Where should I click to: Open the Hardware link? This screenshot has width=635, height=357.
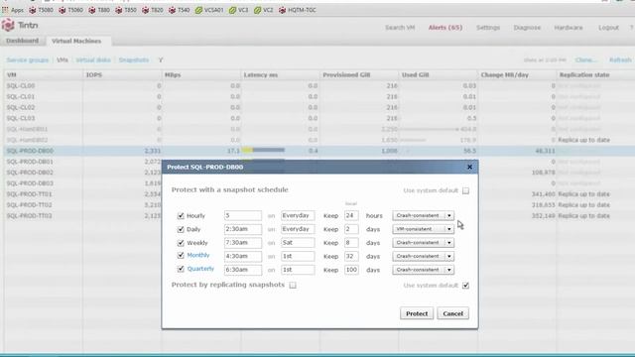569,28
